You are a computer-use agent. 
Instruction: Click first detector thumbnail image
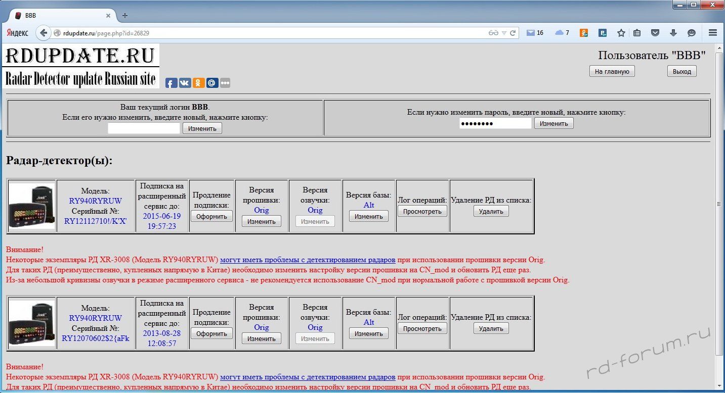point(32,206)
